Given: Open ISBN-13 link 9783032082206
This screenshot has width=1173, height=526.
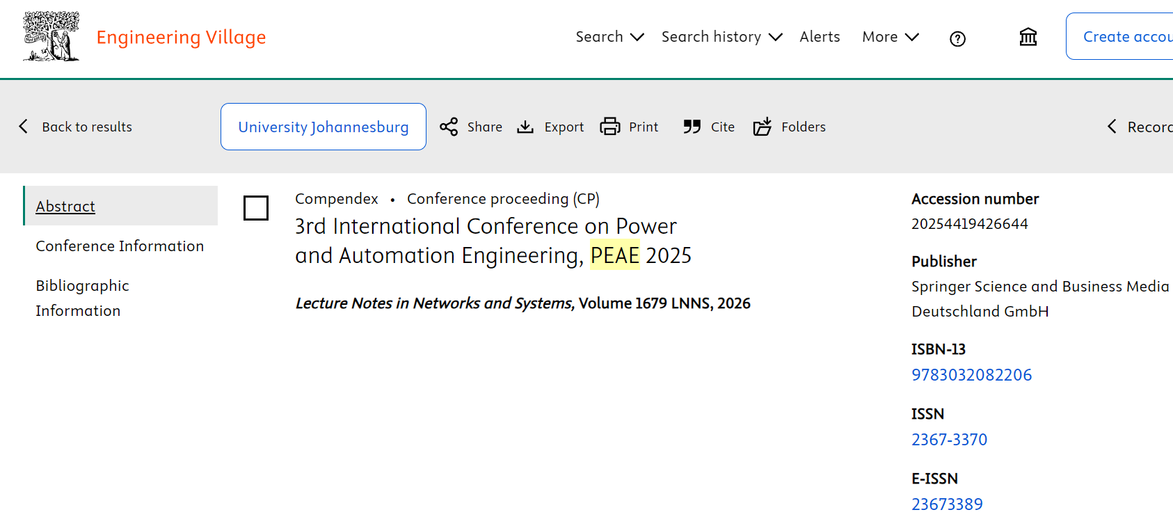Looking at the screenshot, I should tap(971, 375).
